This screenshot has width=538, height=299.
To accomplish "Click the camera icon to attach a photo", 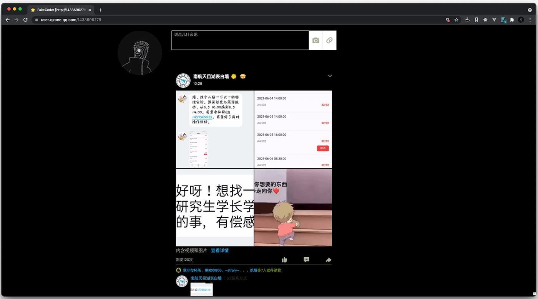I will 315,40.
